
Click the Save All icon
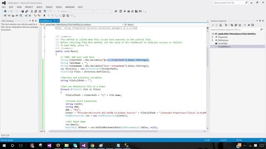(x=27, y=11)
